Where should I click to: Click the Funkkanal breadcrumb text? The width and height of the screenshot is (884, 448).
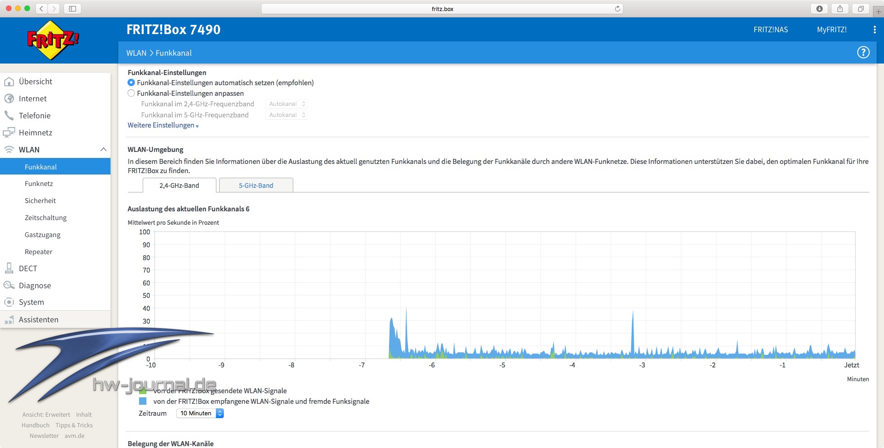(x=174, y=53)
